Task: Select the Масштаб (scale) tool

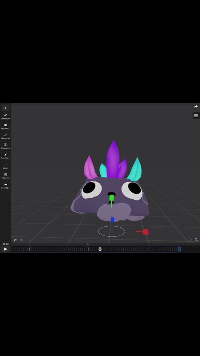Action: pyautogui.click(x=6, y=136)
